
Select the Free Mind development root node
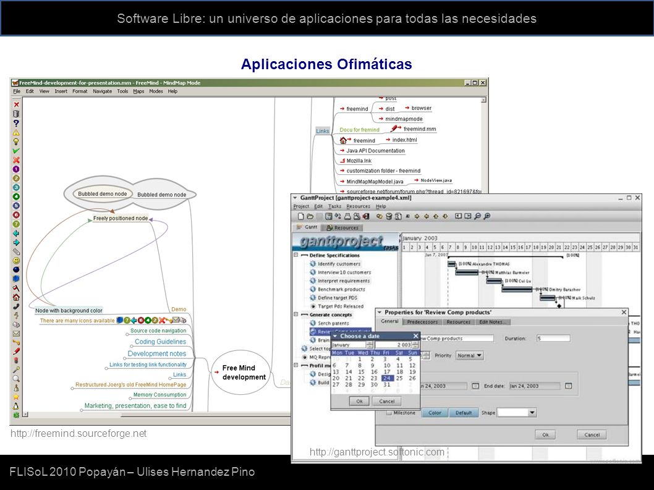[x=240, y=373]
